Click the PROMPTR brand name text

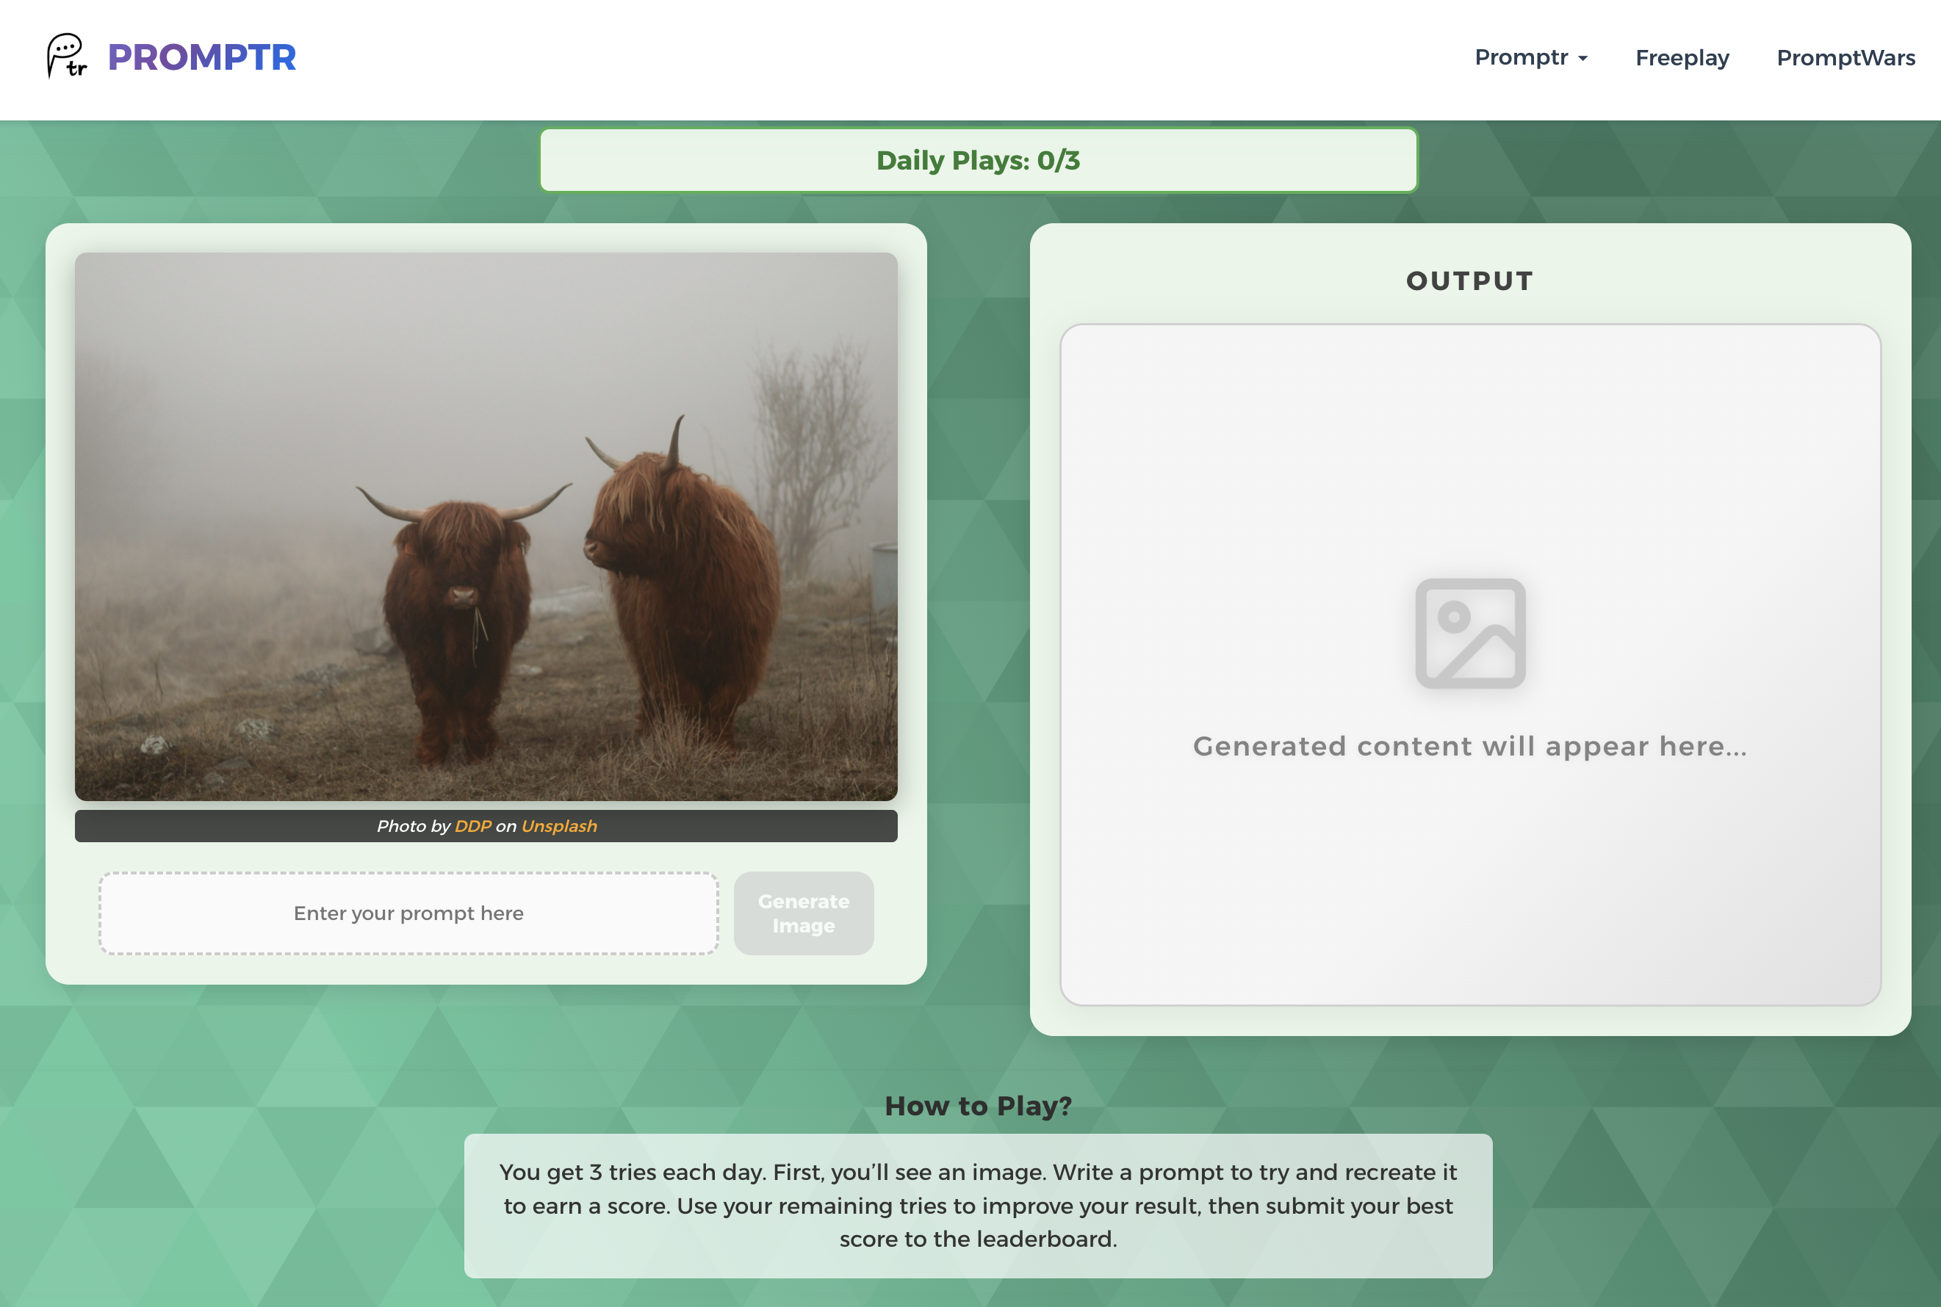coord(202,57)
